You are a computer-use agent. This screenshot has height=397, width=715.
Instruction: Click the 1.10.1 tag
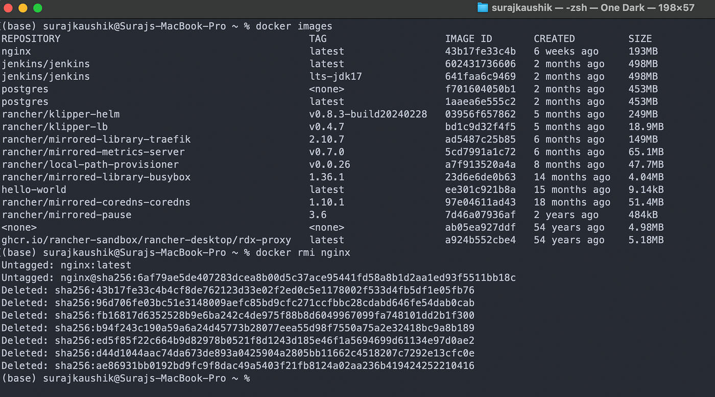[x=327, y=202]
